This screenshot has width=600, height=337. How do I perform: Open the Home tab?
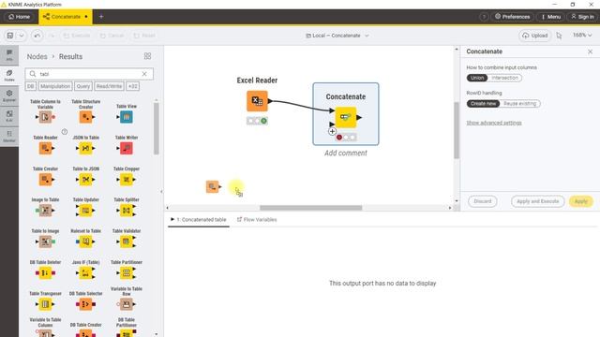19,17
